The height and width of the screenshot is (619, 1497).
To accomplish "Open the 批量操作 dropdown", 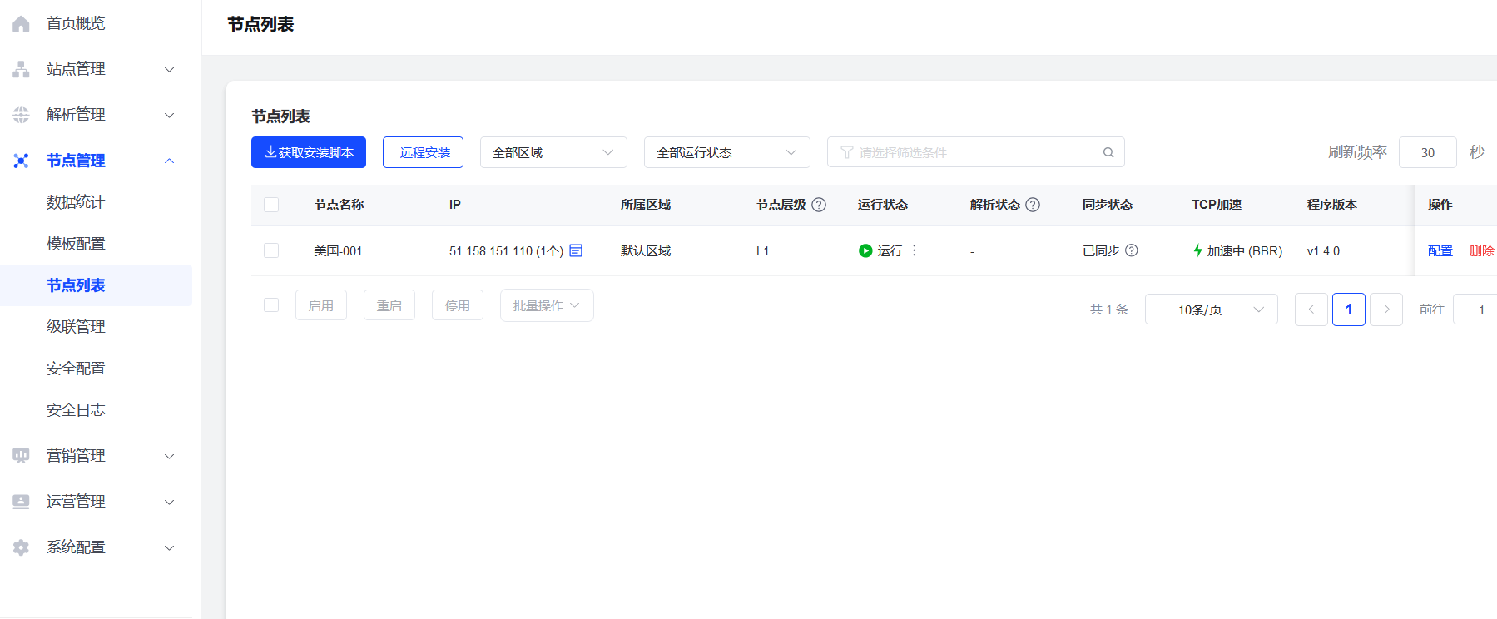I will (x=547, y=305).
